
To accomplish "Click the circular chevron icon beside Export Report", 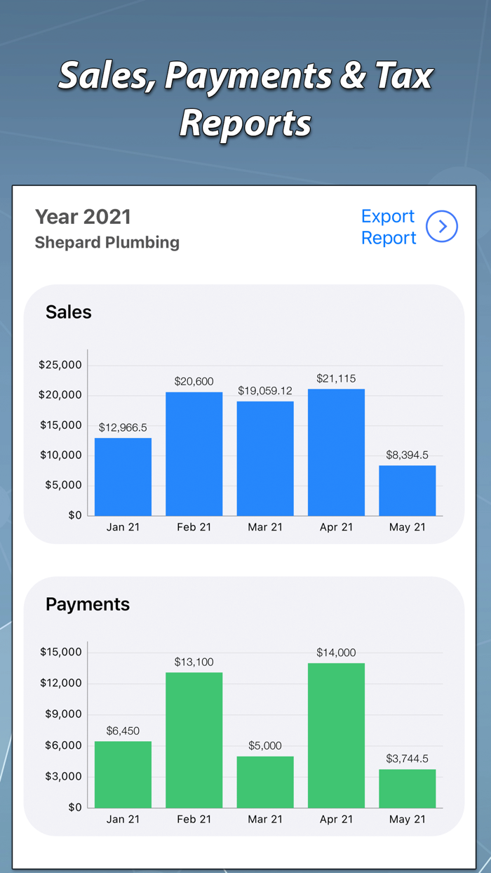I will coord(443,226).
